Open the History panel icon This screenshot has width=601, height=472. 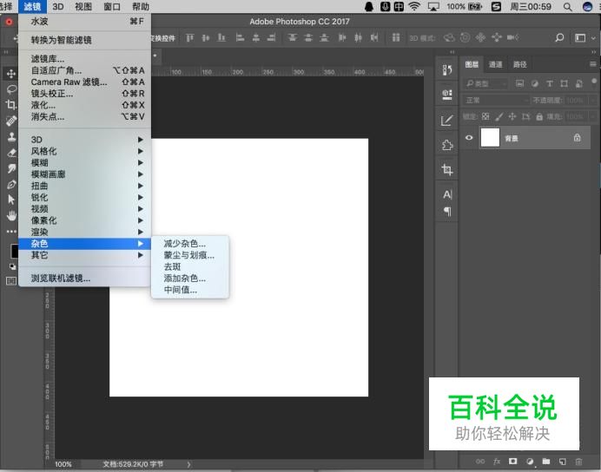coord(447,70)
